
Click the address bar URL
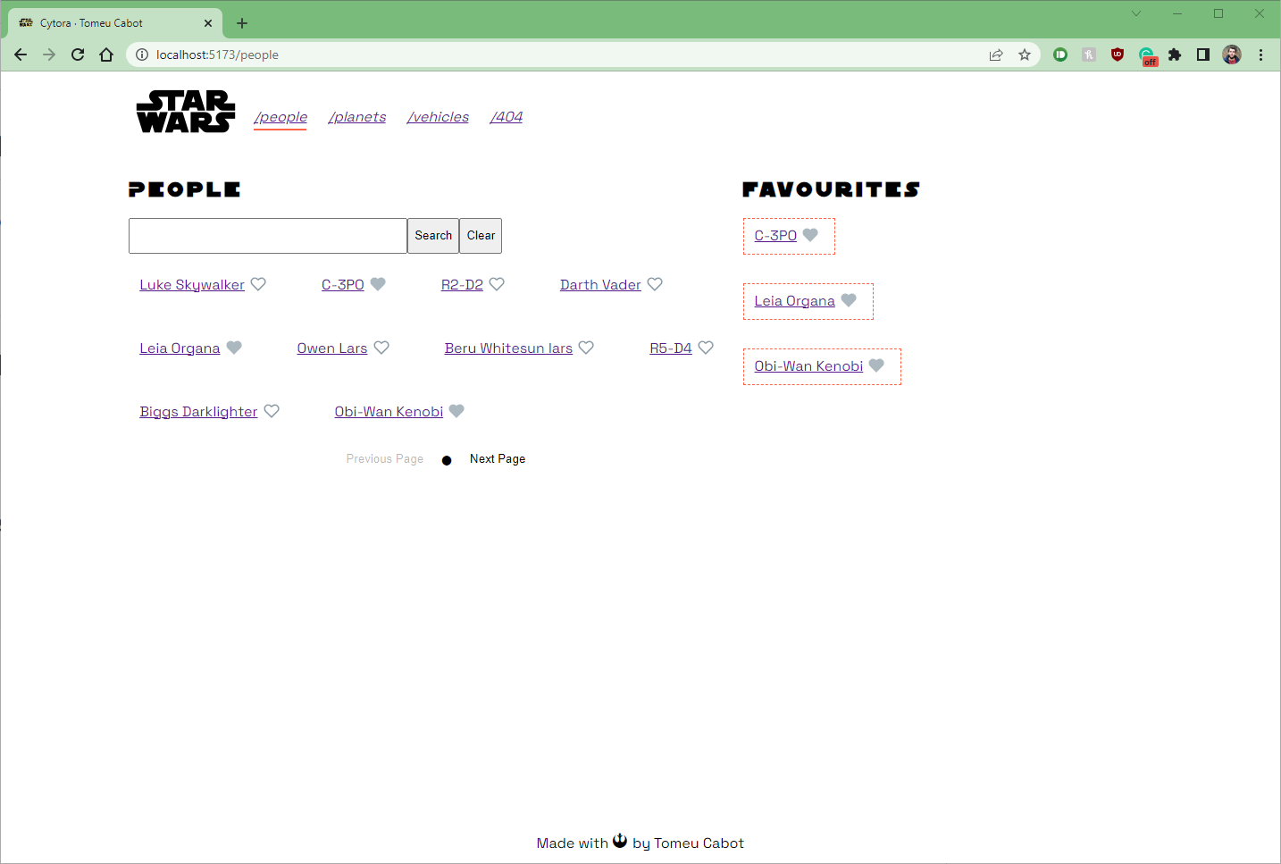(x=217, y=55)
